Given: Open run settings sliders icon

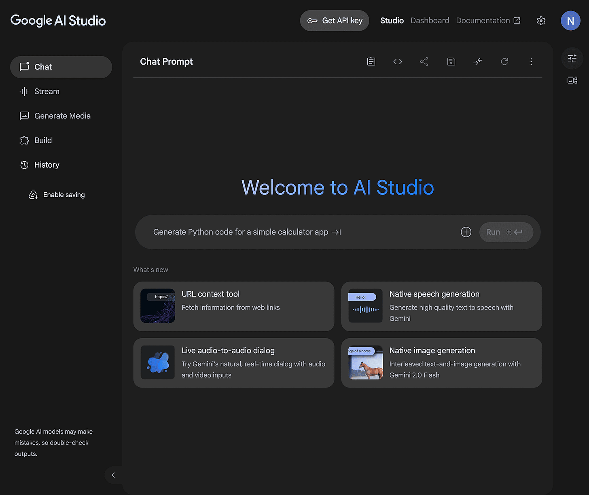Looking at the screenshot, I should [572, 59].
